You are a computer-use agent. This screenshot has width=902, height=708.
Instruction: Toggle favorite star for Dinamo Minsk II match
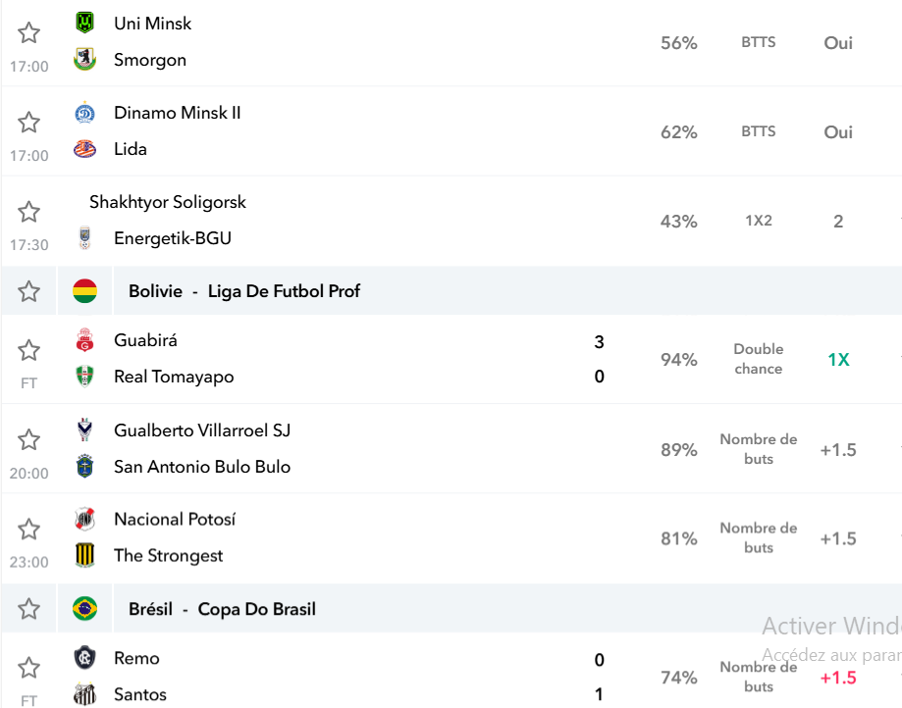click(28, 123)
